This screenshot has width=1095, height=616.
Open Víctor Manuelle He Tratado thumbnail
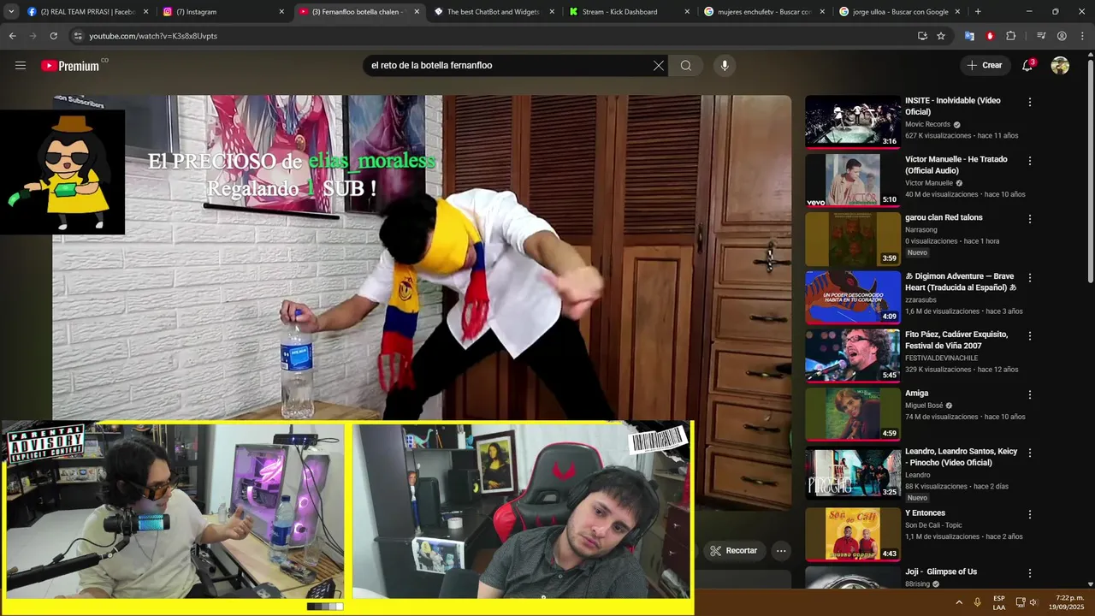853,181
